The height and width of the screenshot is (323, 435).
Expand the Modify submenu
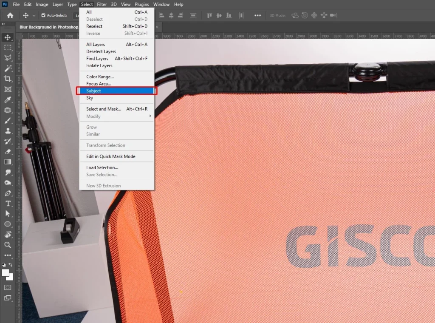[117, 116]
